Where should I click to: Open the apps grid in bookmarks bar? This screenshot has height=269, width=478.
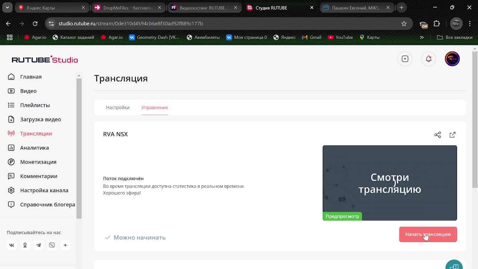point(10,37)
